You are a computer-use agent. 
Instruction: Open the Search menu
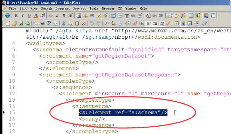[x=46, y=8]
